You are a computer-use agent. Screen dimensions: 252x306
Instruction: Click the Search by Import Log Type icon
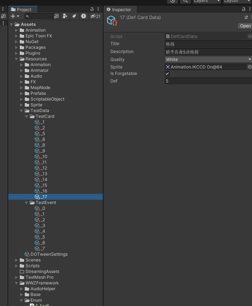83,16
